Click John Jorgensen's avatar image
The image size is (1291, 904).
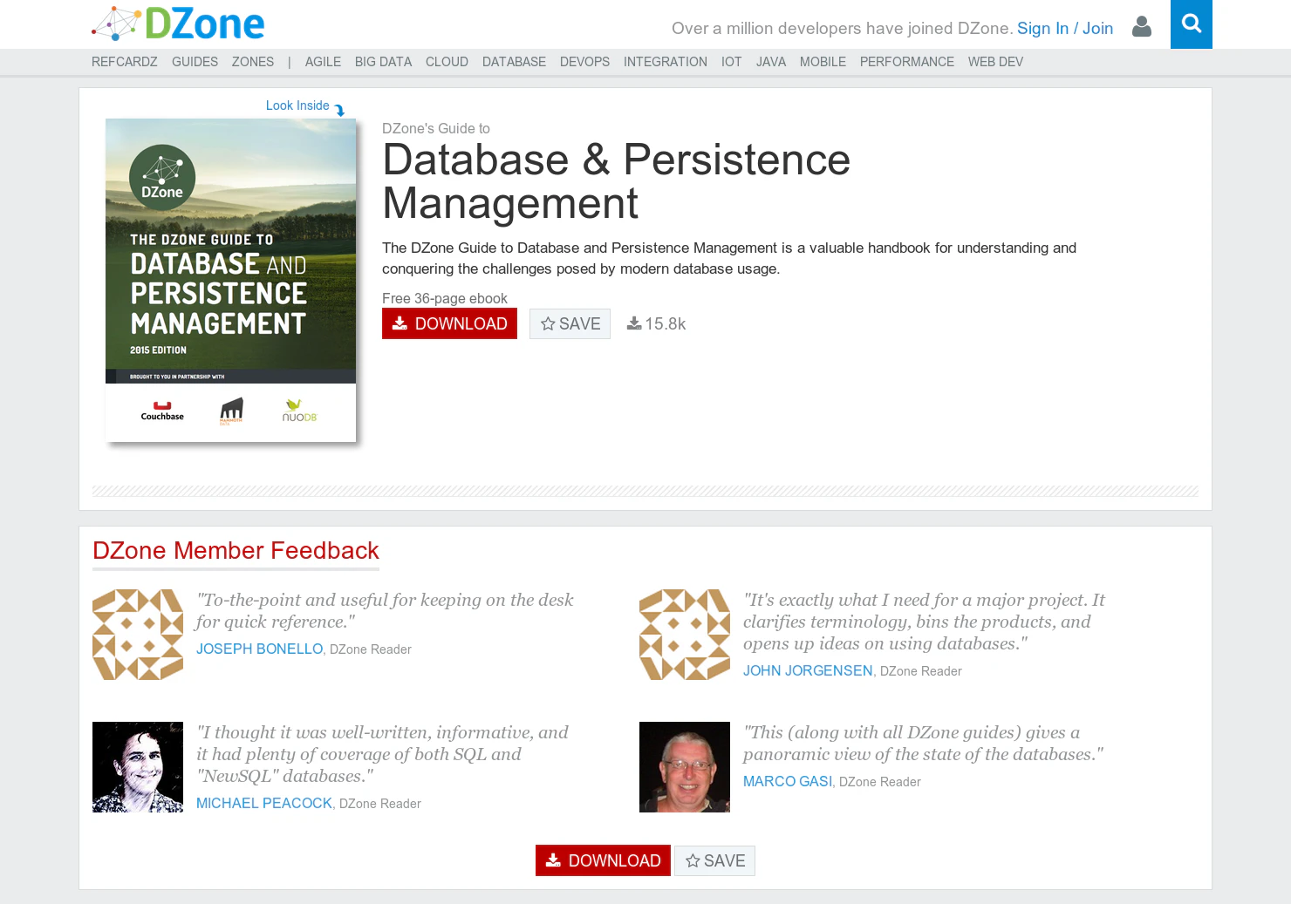[685, 635]
